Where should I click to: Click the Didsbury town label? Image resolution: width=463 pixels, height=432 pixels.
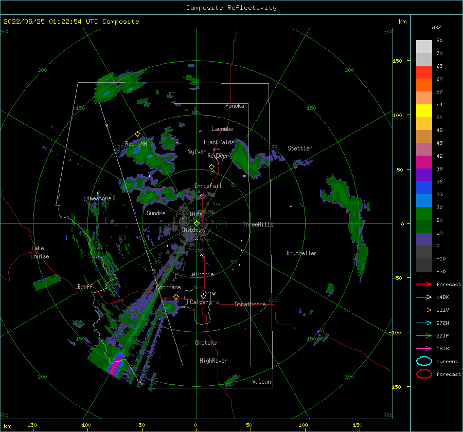tap(194, 230)
